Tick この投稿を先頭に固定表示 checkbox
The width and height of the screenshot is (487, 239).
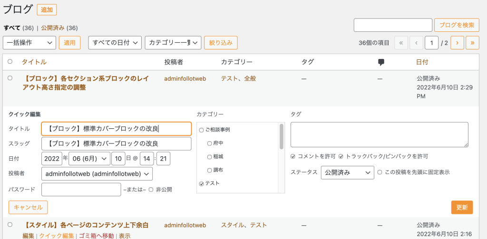380,172
